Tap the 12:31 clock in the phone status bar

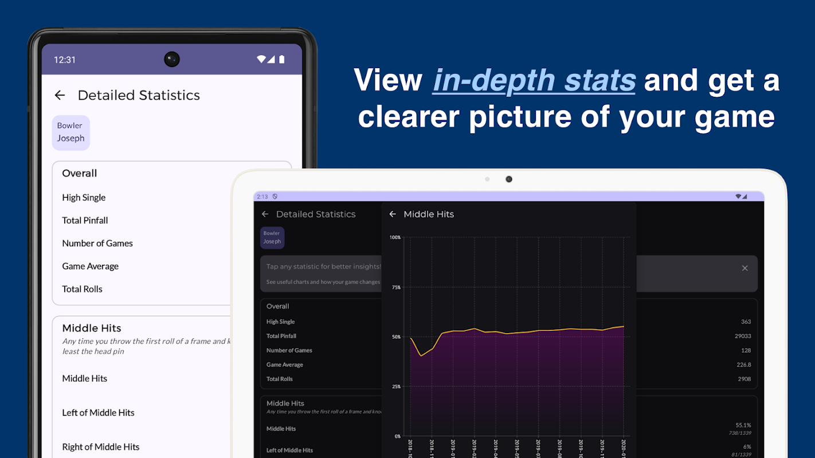coord(65,60)
